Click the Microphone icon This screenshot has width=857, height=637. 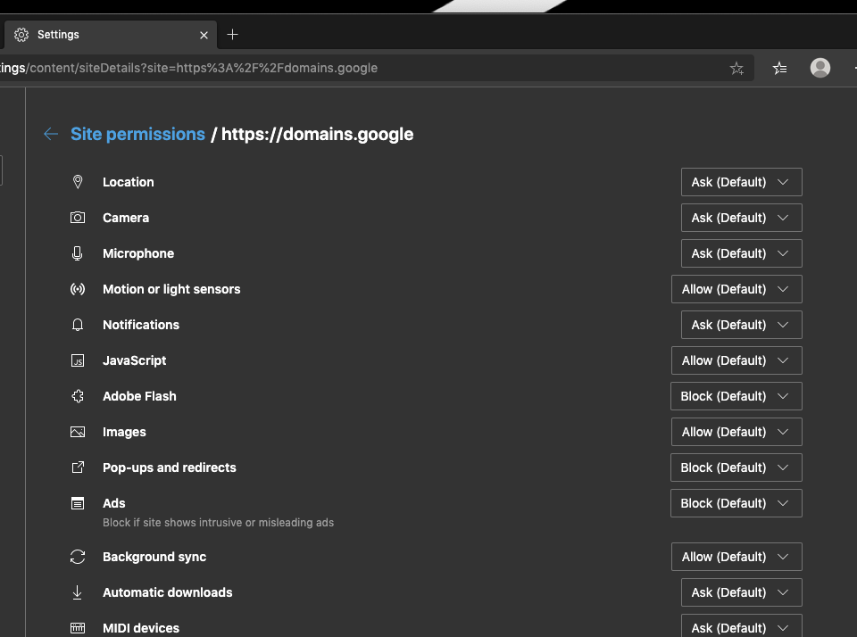pos(78,253)
